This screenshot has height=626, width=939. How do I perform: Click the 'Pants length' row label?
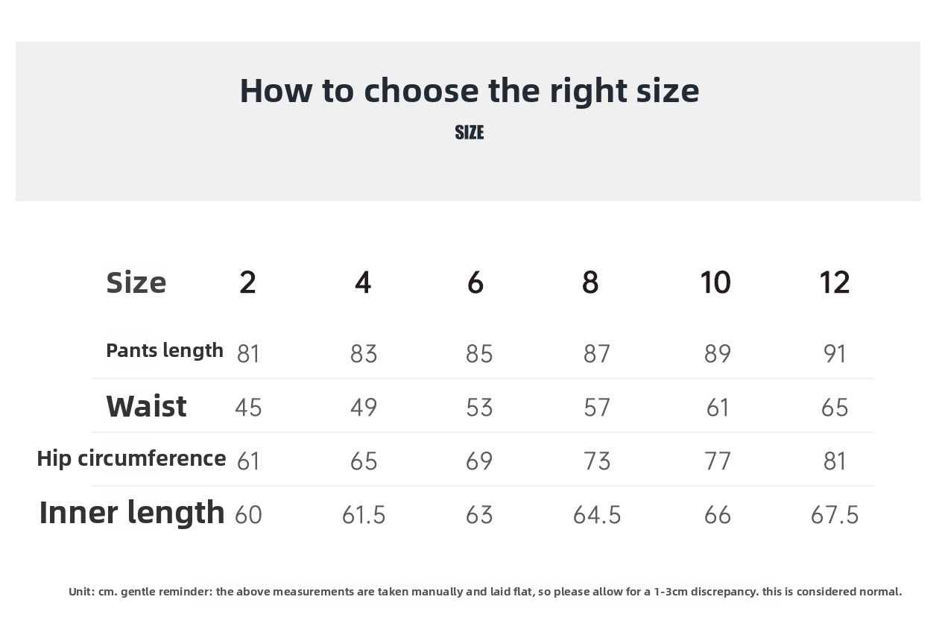165,350
